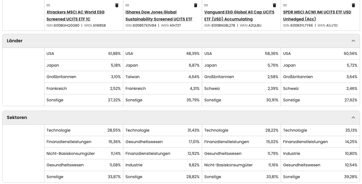Click the grid handle icon above iShares ETF
The width and height of the screenshot is (362, 184).
(127, 5)
